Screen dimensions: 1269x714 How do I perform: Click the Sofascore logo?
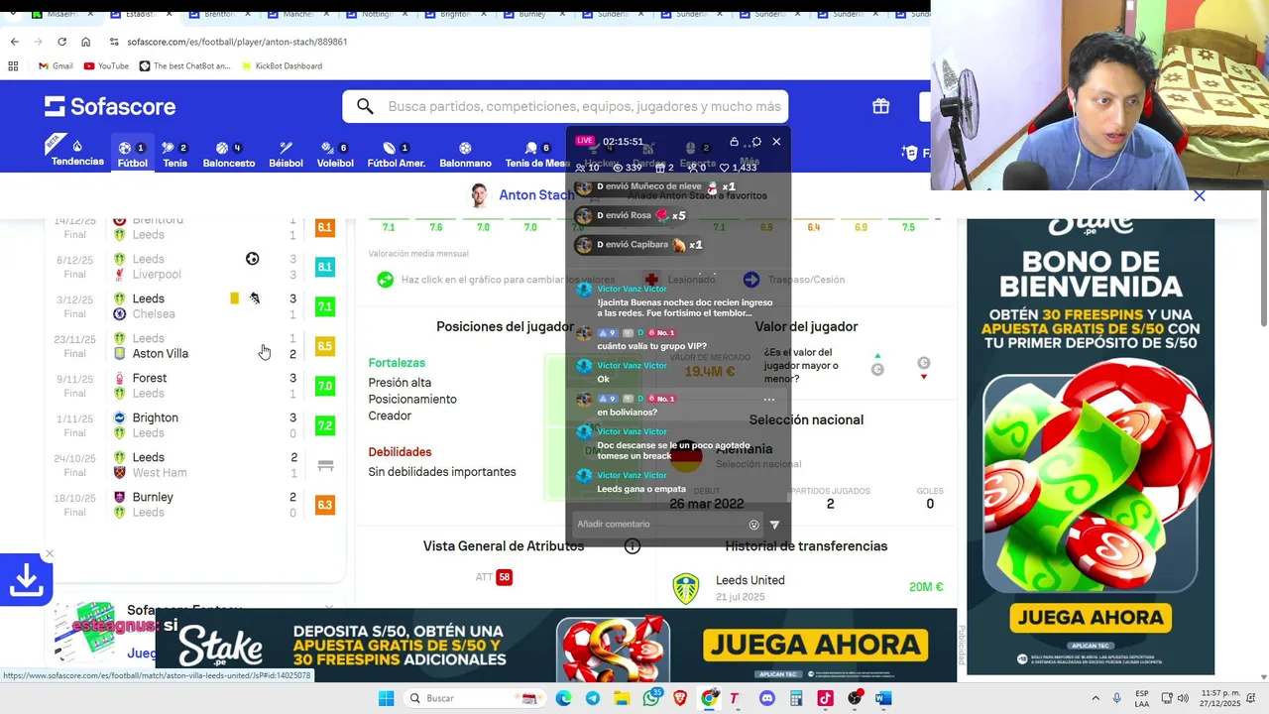pos(110,106)
